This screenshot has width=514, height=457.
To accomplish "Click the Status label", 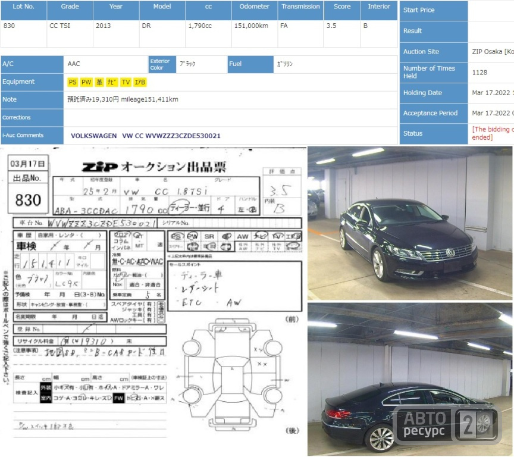I will pos(434,134).
